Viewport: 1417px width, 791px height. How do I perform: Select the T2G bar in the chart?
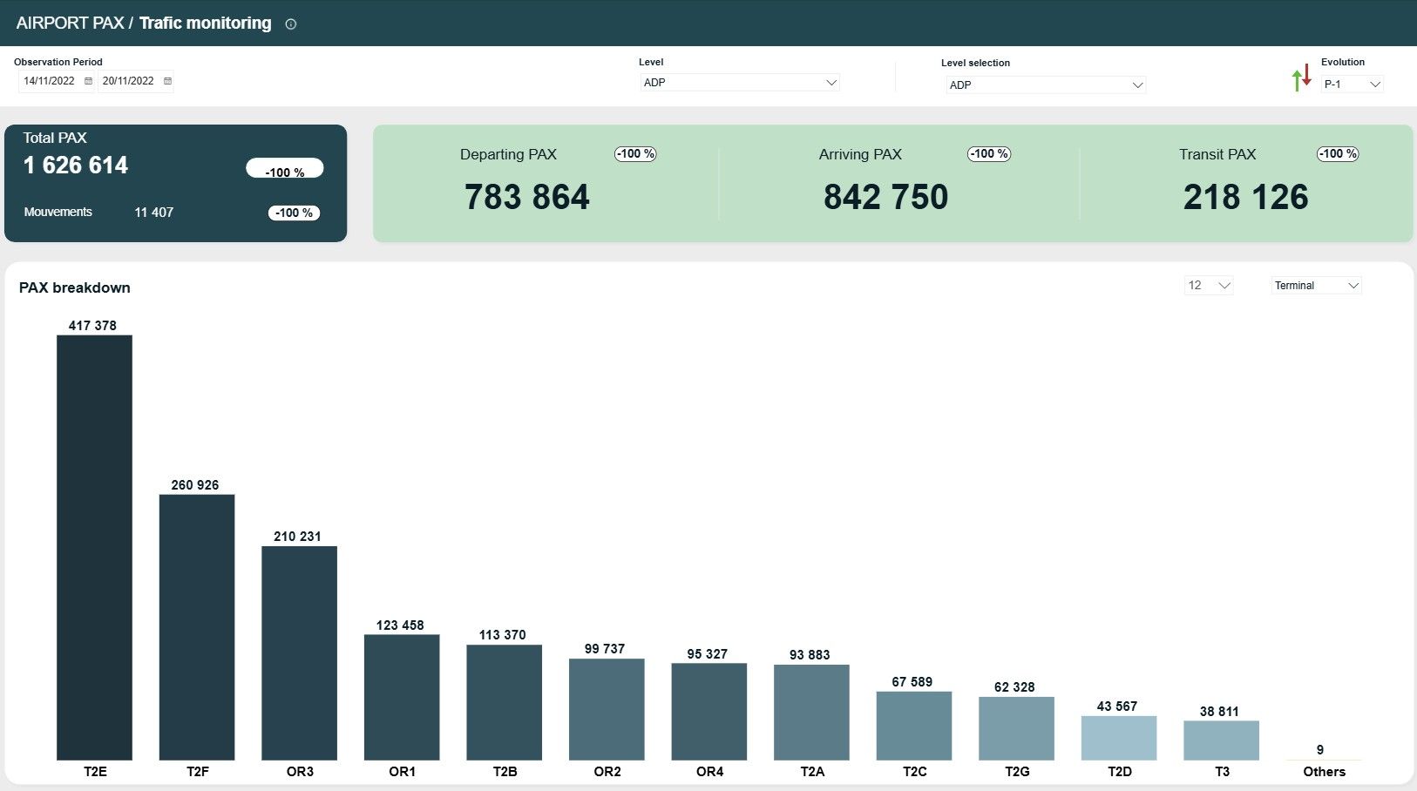[1016, 728]
